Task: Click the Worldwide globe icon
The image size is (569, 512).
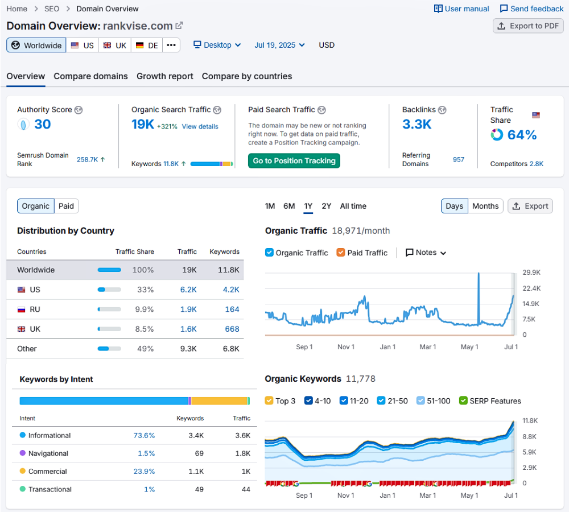Action: (15, 45)
